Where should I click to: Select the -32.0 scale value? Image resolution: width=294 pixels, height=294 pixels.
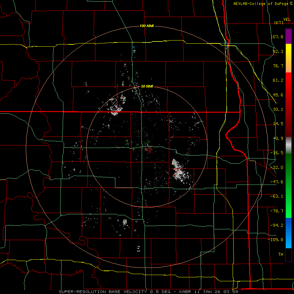[x=277, y=168]
